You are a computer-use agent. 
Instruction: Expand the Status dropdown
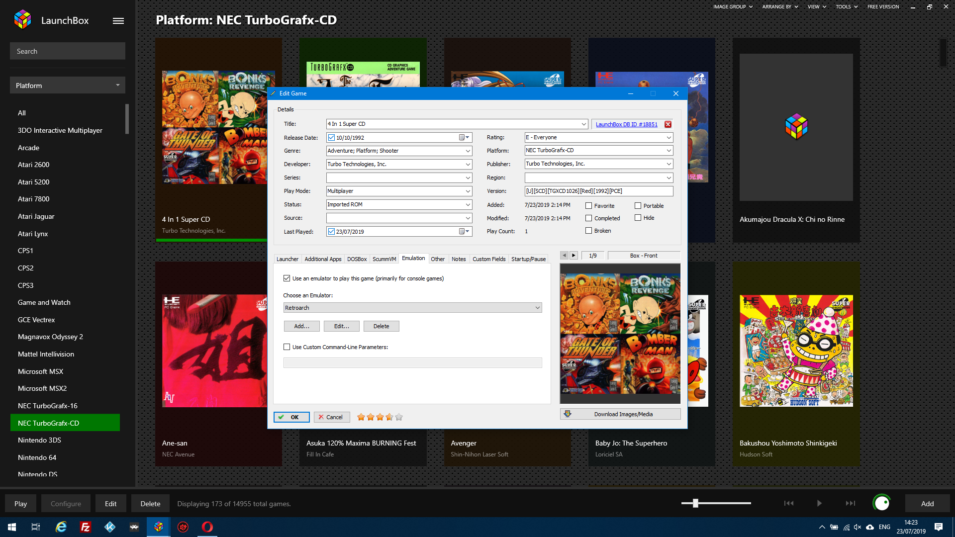[468, 205]
